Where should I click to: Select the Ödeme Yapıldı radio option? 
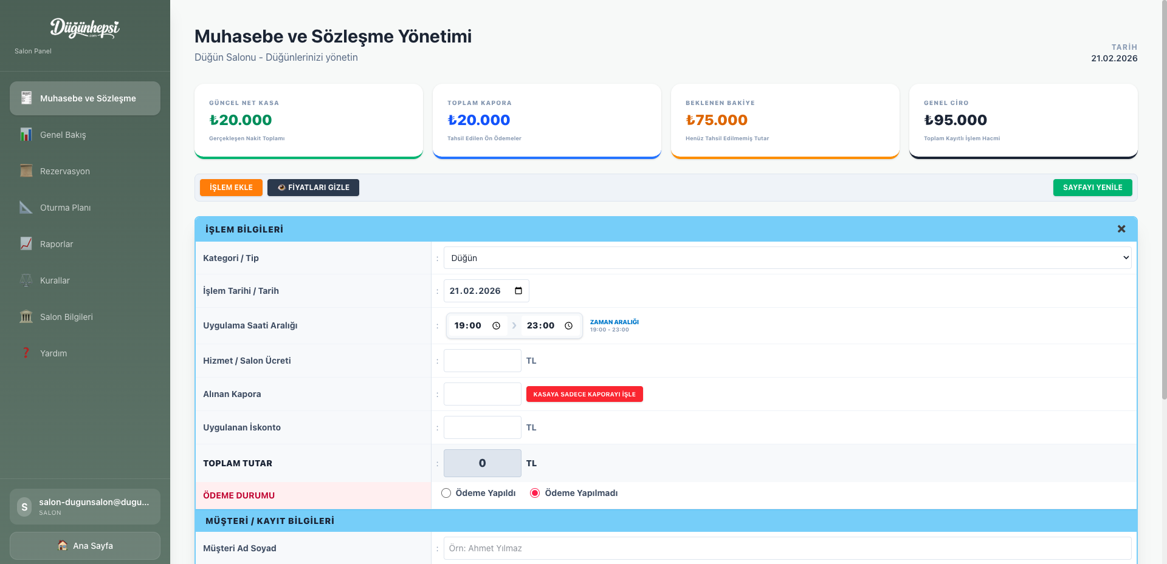pyautogui.click(x=446, y=493)
